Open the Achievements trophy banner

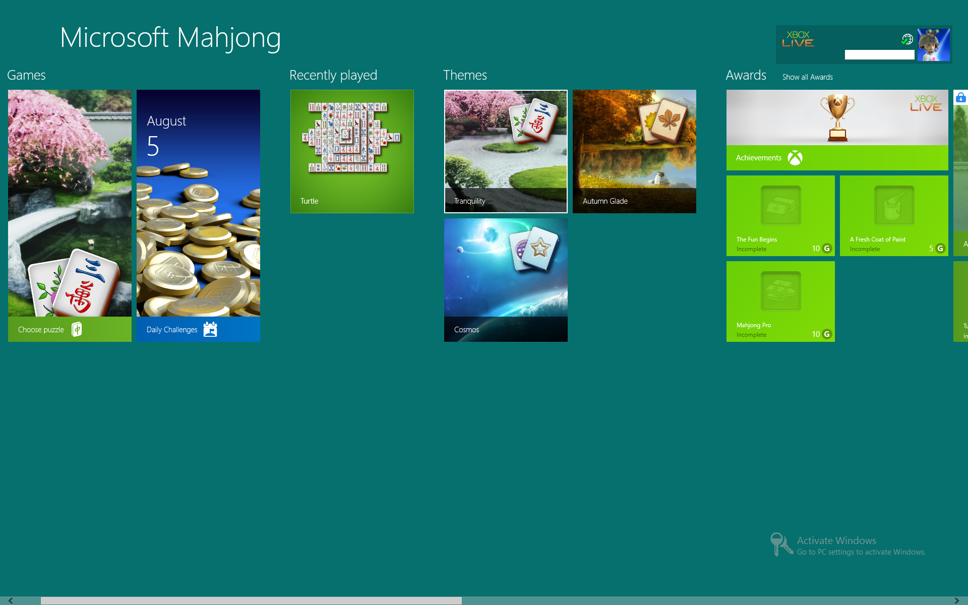(837, 130)
